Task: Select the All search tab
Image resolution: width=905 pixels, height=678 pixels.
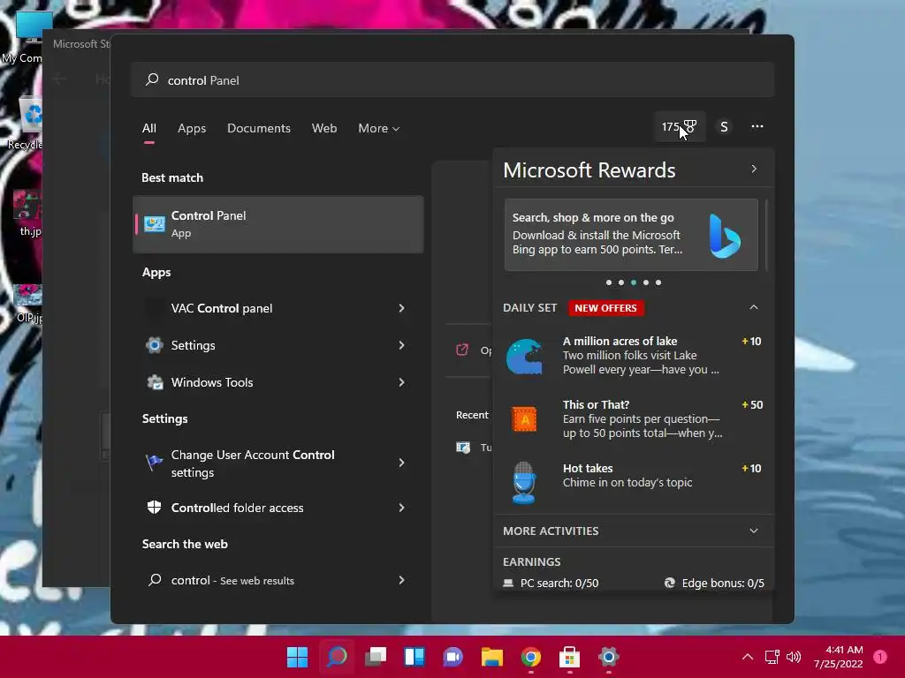Action: [148, 128]
